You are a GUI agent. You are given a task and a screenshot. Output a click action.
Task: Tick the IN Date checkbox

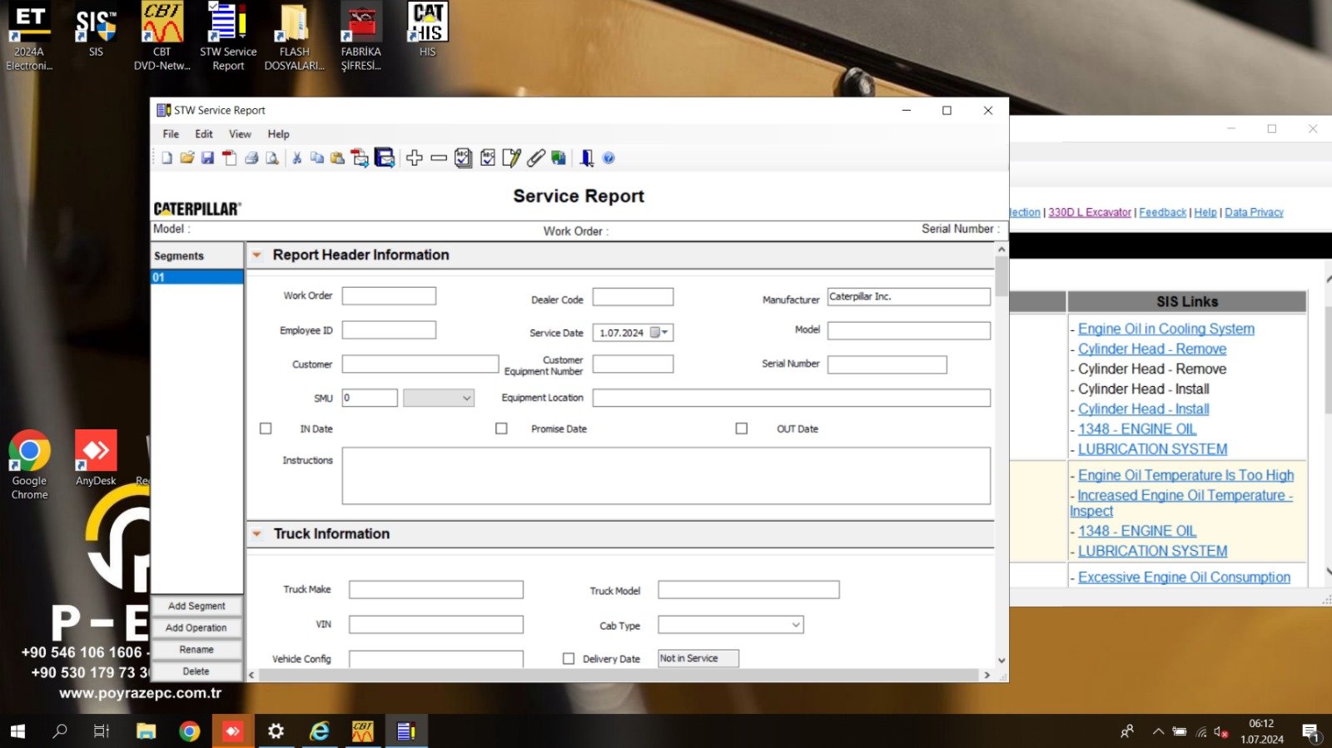tap(266, 428)
